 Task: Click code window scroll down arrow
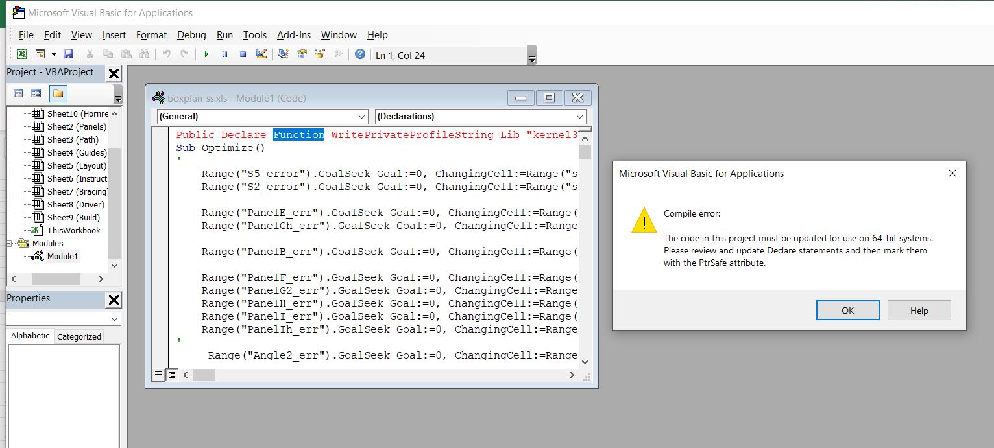click(x=585, y=362)
